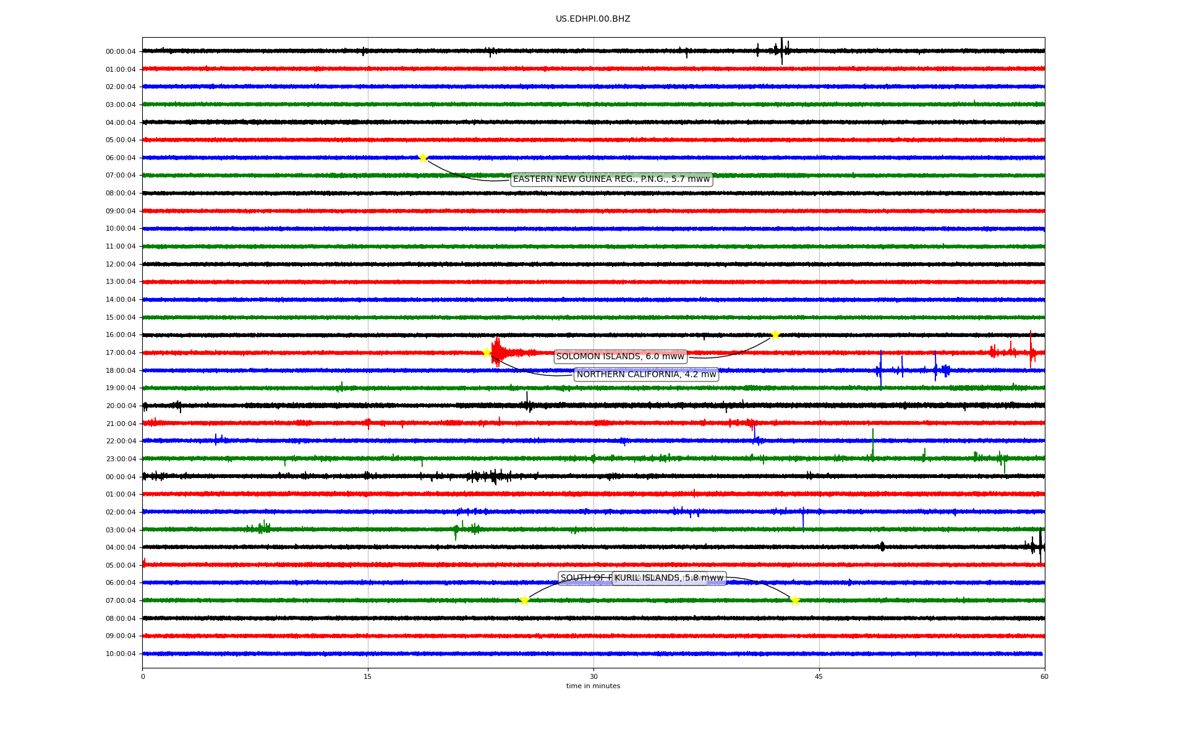Select the SOLOMON ISLANDS, 6.0 mww label
Viewport: 1187px width, 742px height.
coord(620,356)
